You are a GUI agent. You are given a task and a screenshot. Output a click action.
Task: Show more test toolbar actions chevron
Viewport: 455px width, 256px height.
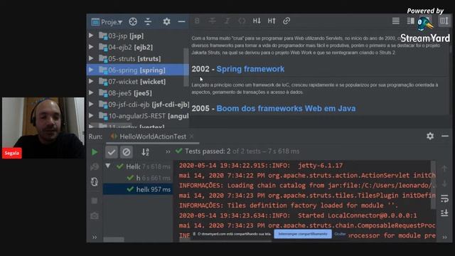point(168,151)
